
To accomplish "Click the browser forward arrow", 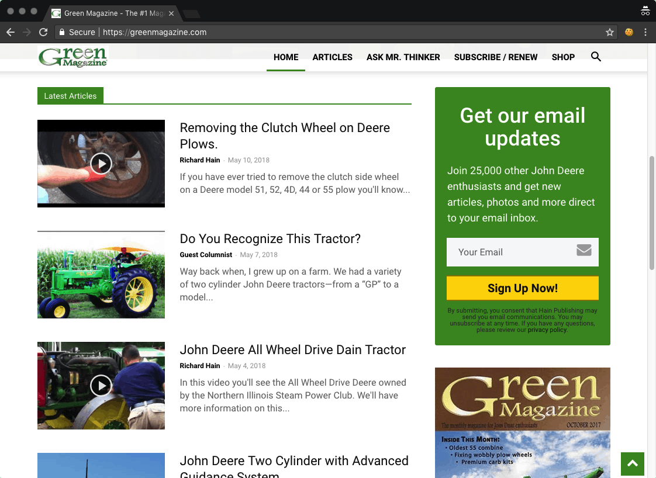I will coord(27,32).
